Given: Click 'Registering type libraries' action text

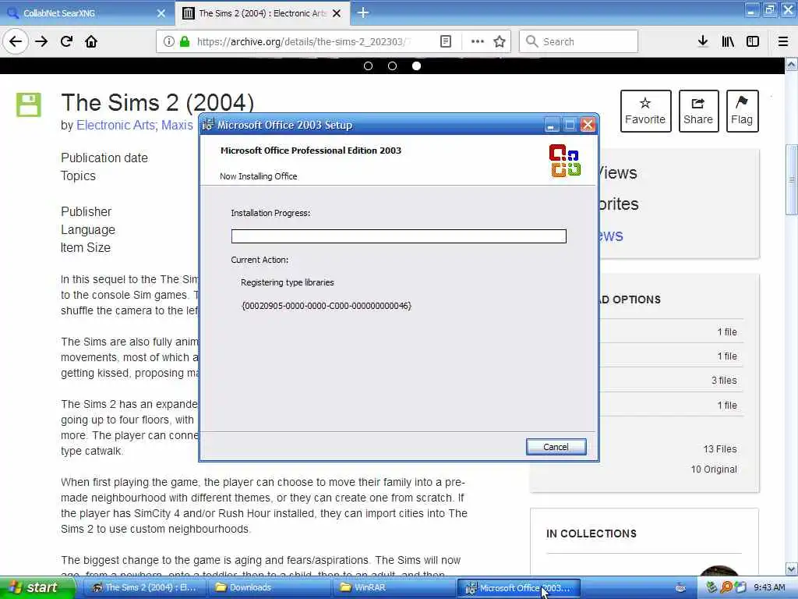Looking at the screenshot, I should click(x=288, y=282).
